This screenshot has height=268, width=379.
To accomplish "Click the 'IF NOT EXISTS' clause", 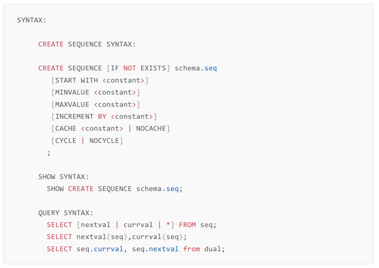I will (x=138, y=68).
